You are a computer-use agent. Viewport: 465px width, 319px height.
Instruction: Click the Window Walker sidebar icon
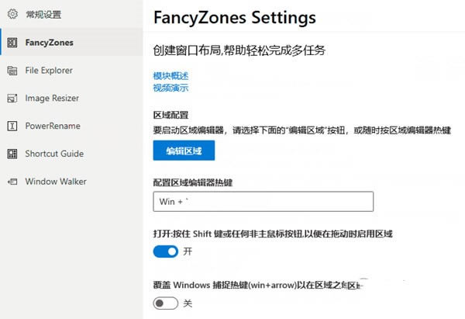[12, 182]
